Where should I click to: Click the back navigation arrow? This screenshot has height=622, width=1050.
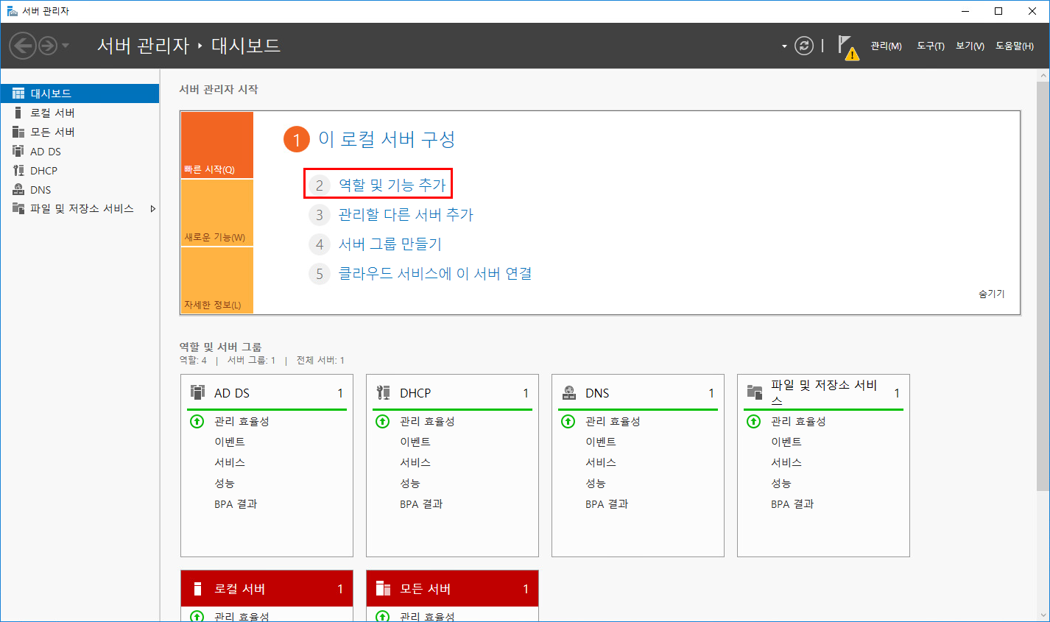(23, 46)
